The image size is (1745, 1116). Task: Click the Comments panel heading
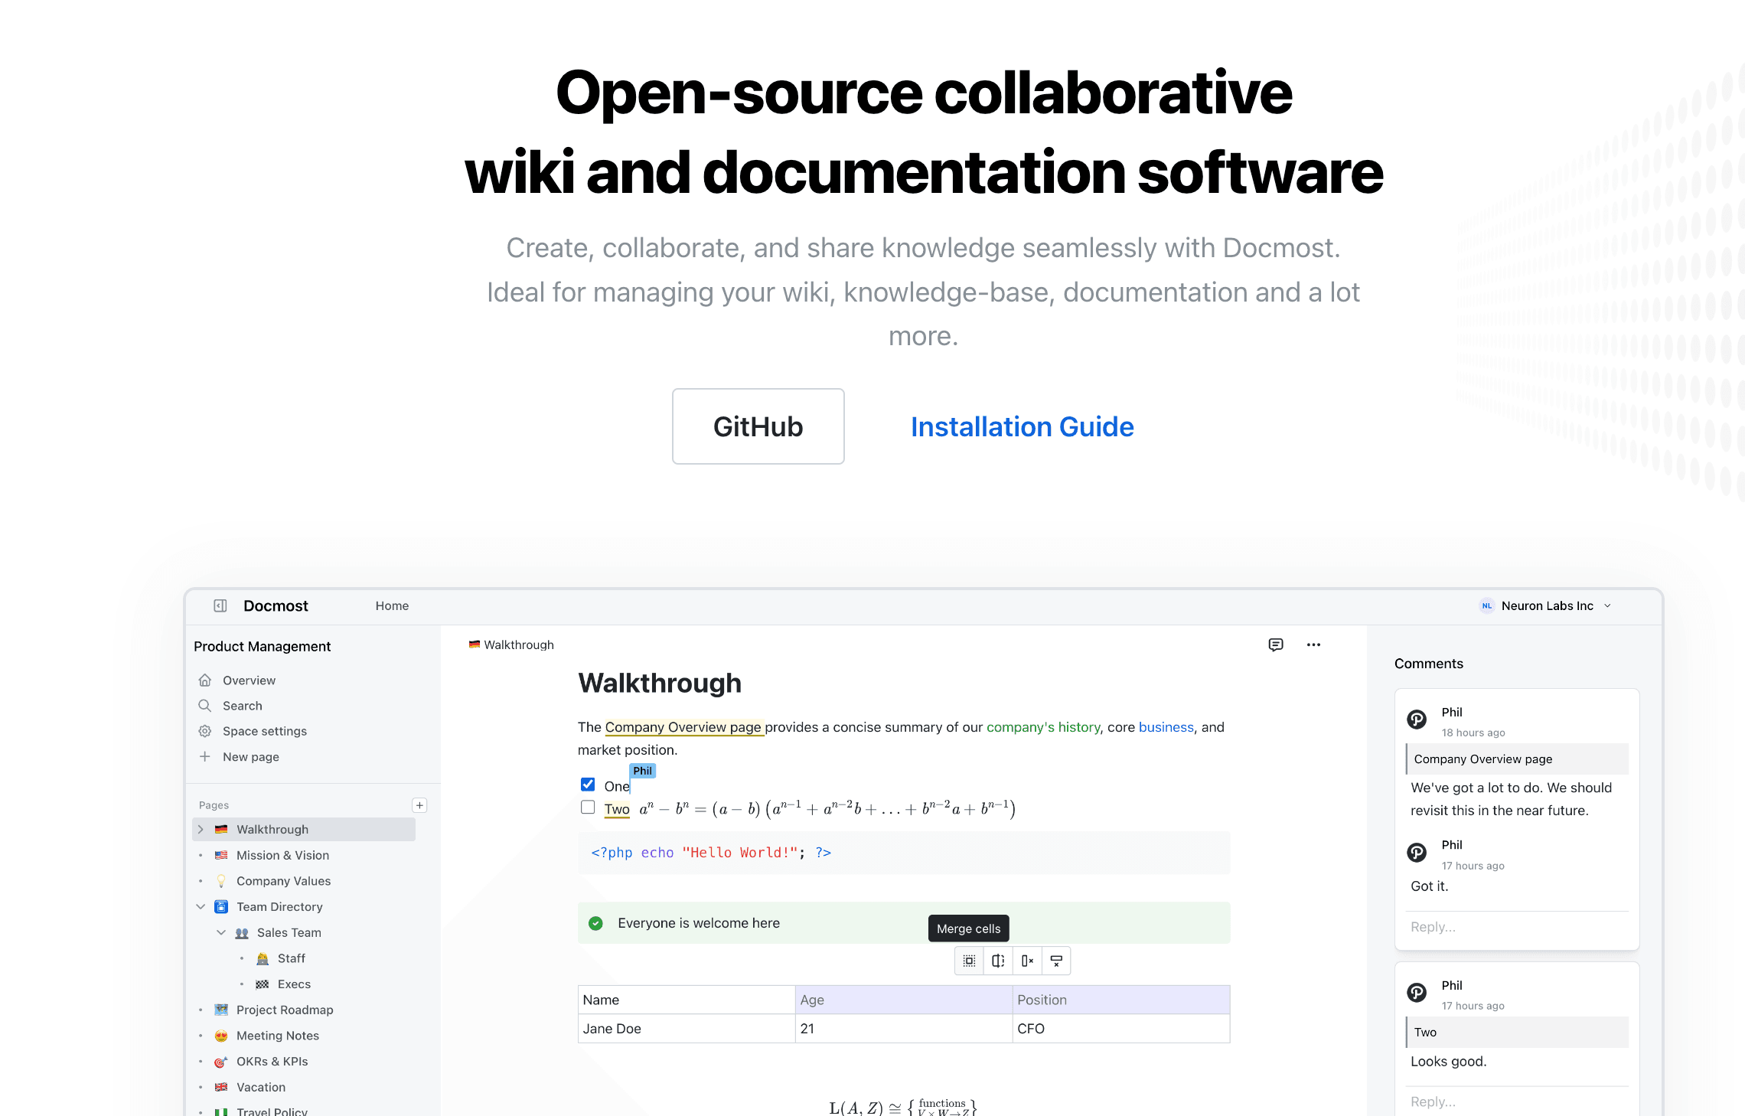tap(1428, 664)
